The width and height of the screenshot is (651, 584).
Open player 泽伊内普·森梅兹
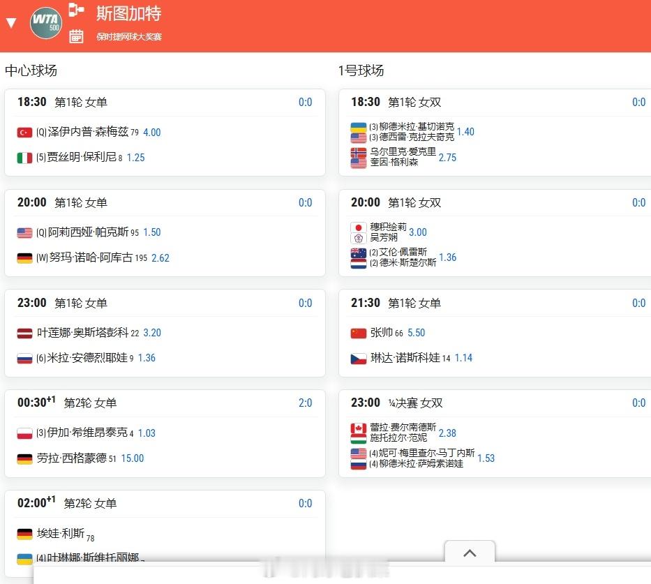pyautogui.click(x=88, y=132)
